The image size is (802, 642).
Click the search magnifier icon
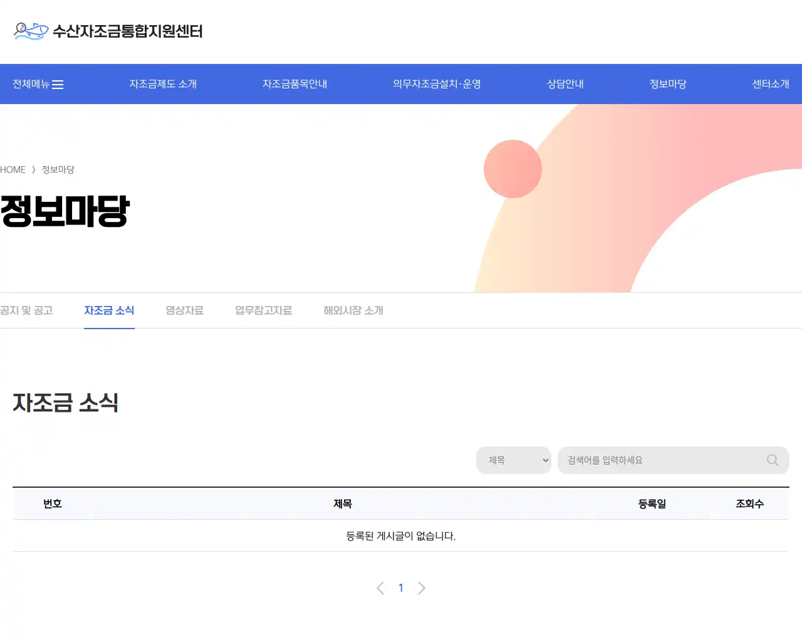pyautogui.click(x=772, y=460)
